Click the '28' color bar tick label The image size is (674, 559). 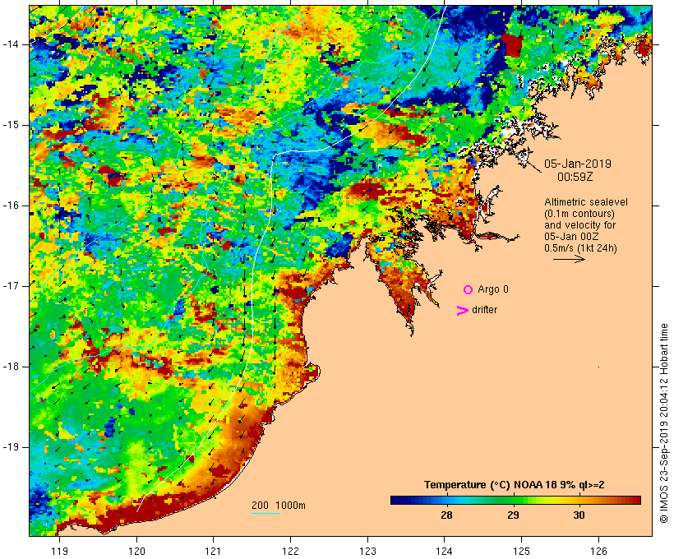446,515
